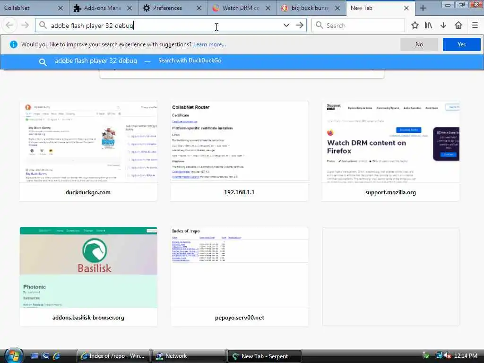484x363 pixels.
Task: Click the search icon in the suggestion row
Action: tap(43, 62)
